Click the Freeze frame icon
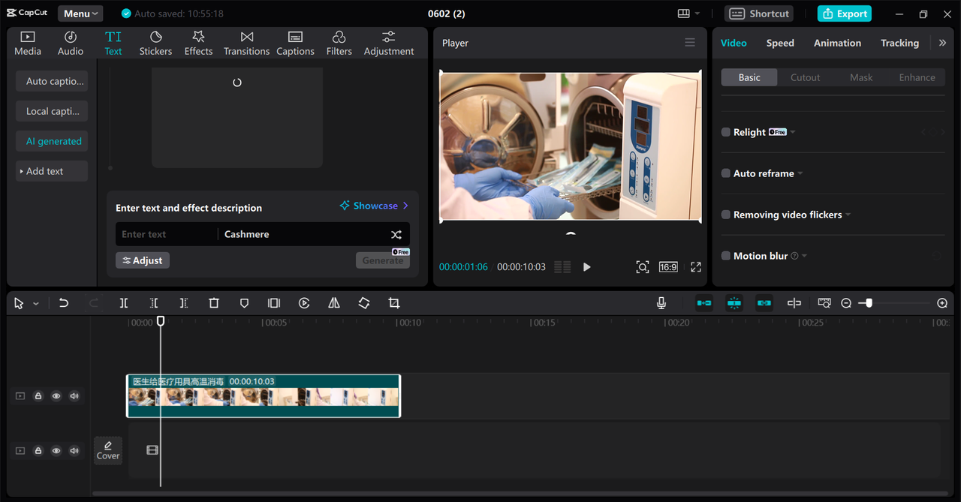Image resolution: width=961 pixels, height=502 pixels. click(274, 303)
